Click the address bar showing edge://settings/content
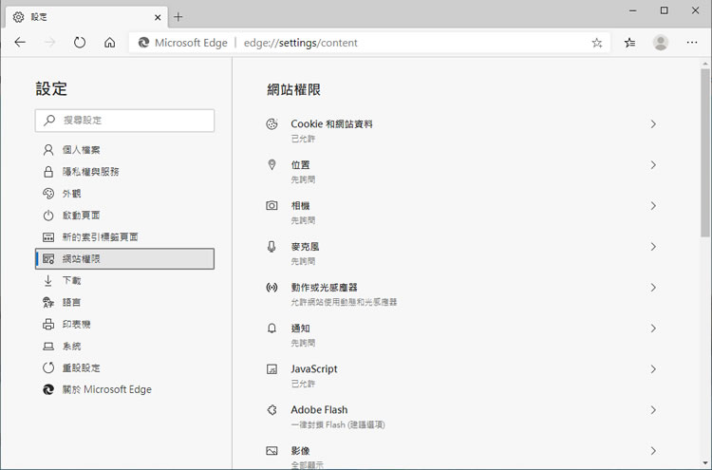This screenshot has height=470, width=712. pos(369,43)
